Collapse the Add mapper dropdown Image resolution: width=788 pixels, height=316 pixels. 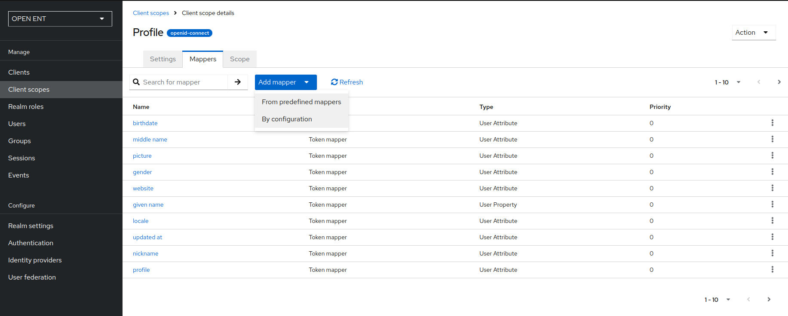click(286, 82)
